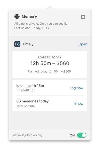Click the Total 6h 50m text
99x147 pixels.
[25, 106]
